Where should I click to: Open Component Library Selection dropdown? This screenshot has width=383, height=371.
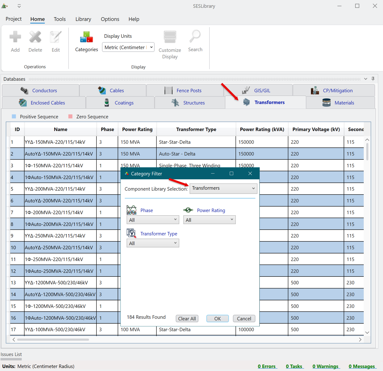223,188
